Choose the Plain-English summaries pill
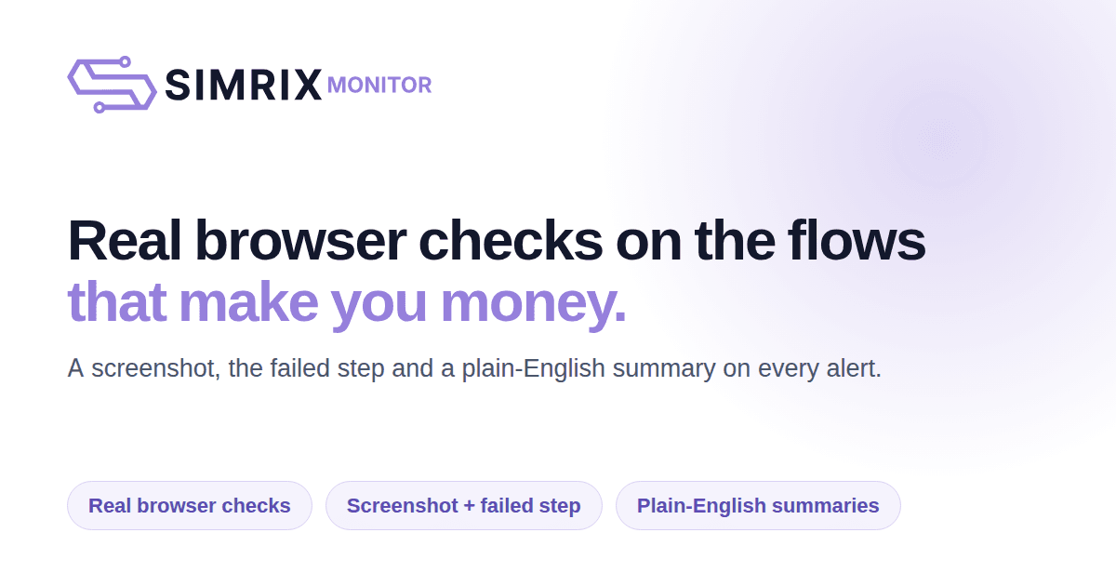The width and height of the screenshot is (1116, 586). [x=758, y=506]
